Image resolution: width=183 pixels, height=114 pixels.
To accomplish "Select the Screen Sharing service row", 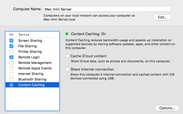I will [32, 41].
